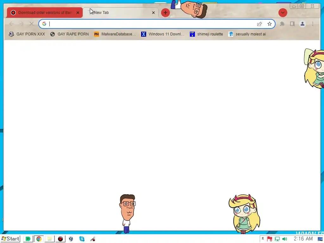Open the profile avatar menu
This screenshot has height=243, width=324.
[x=302, y=24]
